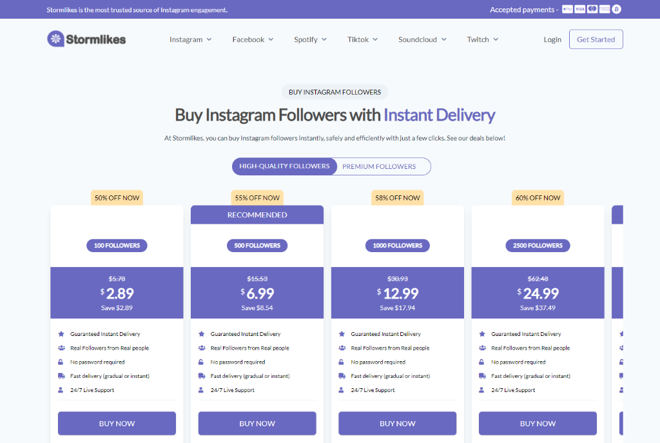Image resolution: width=660 pixels, height=443 pixels.
Task: Click the $12.99 price text
Action: tap(397, 293)
